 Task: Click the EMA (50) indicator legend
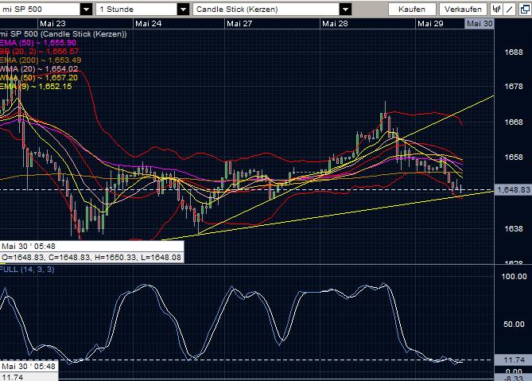click(38, 43)
